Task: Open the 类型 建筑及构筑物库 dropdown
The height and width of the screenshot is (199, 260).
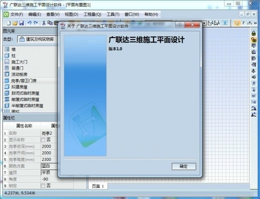Action: [37, 39]
